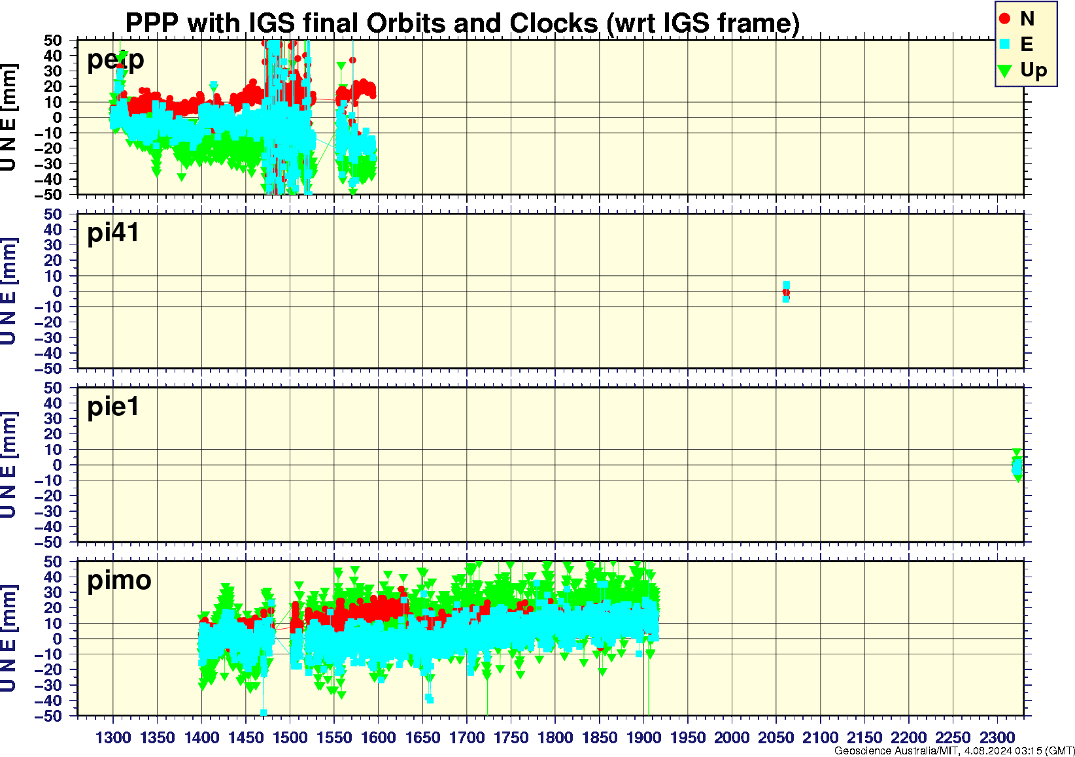1075x757 pixels.
Task: Click the 'U N E [mm]' axis label of pie1 panel
Action: coord(9,465)
